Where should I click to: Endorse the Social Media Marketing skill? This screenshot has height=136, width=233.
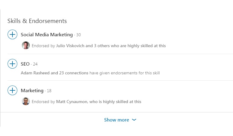coord(12,34)
